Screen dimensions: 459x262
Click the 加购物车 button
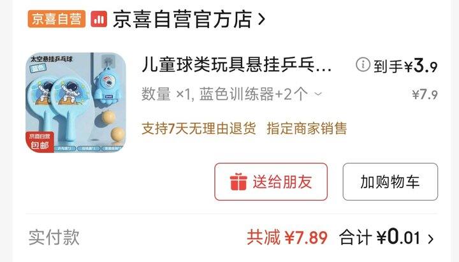[x=390, y=182]
